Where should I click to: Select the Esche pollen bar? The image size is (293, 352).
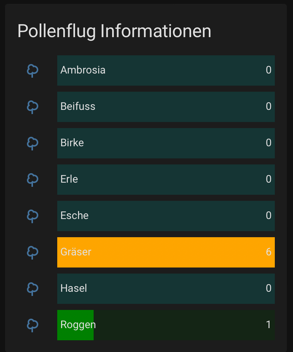tap(166, 216)
